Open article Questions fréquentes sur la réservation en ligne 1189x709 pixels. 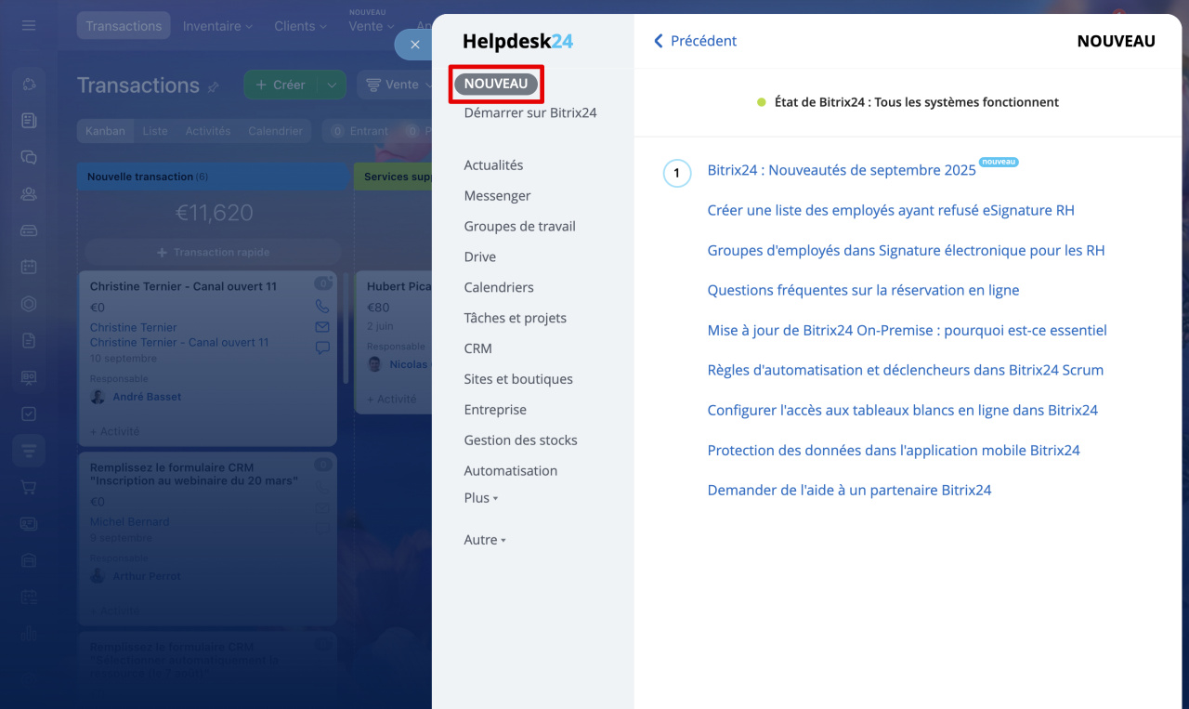click(863, 290)
